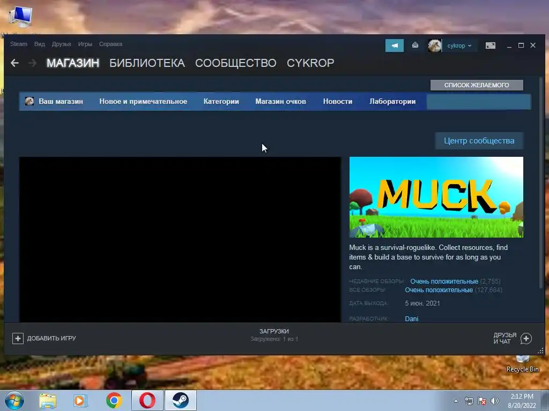Screen dimensions: 549x411
Task: Switch to the МАГАЗИН tab
Action: pos(73,63)
